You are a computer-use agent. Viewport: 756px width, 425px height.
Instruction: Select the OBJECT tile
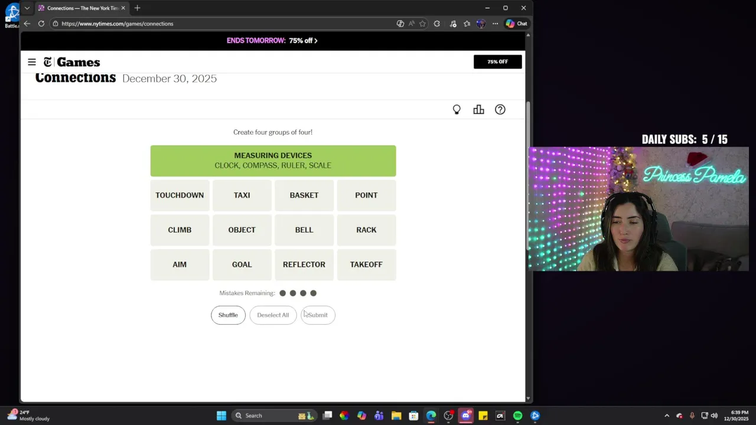(242, 230)
